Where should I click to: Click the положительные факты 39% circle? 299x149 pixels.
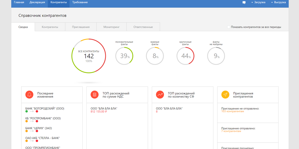coord(124,56)
